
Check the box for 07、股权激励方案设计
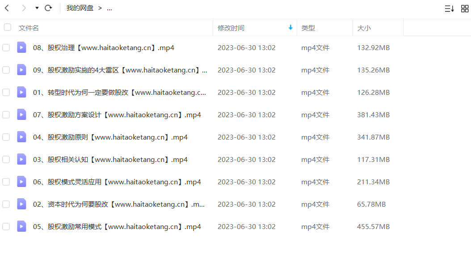(x=6, y=115)
